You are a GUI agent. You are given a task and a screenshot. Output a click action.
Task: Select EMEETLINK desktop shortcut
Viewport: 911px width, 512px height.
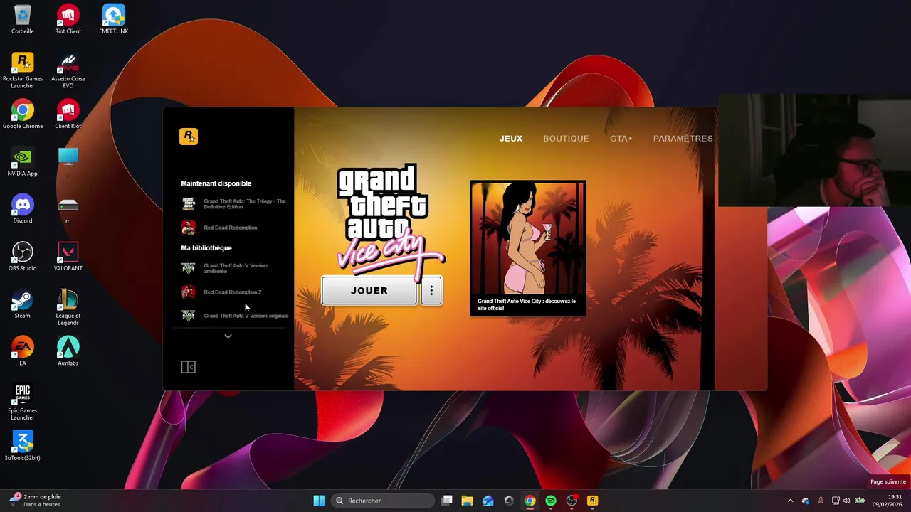click(x=114, y=19)
